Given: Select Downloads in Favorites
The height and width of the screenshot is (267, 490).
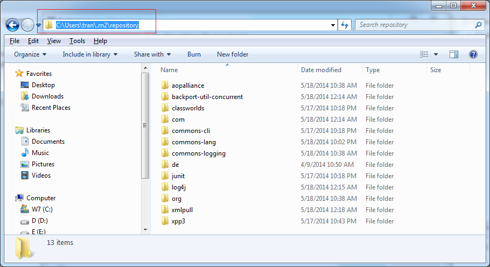Looking at the screenshot, I should pyautogui.click(x=47, y=96).
